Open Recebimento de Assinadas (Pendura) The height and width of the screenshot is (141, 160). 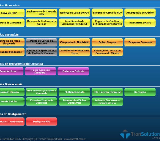click(74, 23)
